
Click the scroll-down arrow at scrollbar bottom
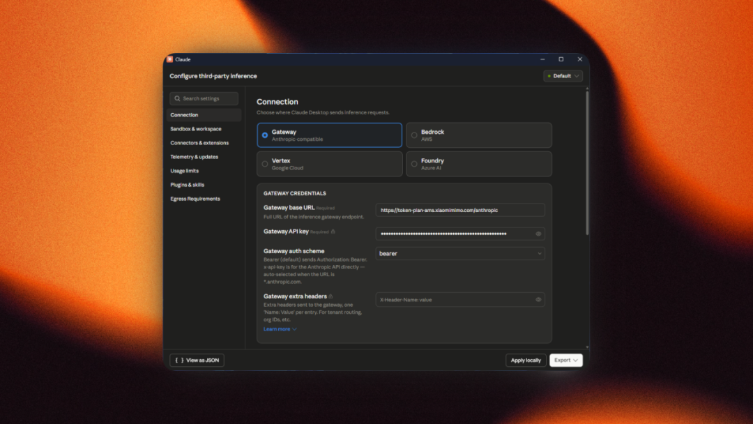pyautogui.click(x=587, y=347)
